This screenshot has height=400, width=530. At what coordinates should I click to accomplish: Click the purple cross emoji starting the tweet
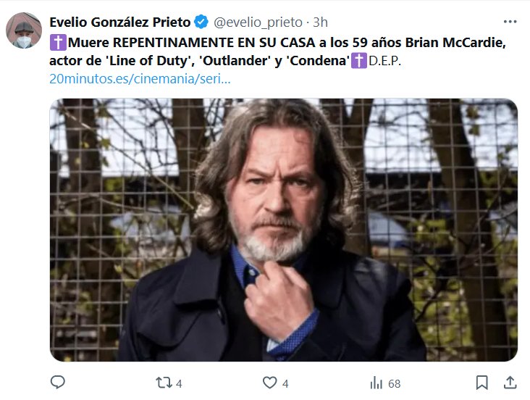(x=57, y=43)
